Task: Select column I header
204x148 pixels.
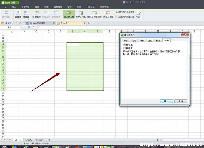Action: 109,31
